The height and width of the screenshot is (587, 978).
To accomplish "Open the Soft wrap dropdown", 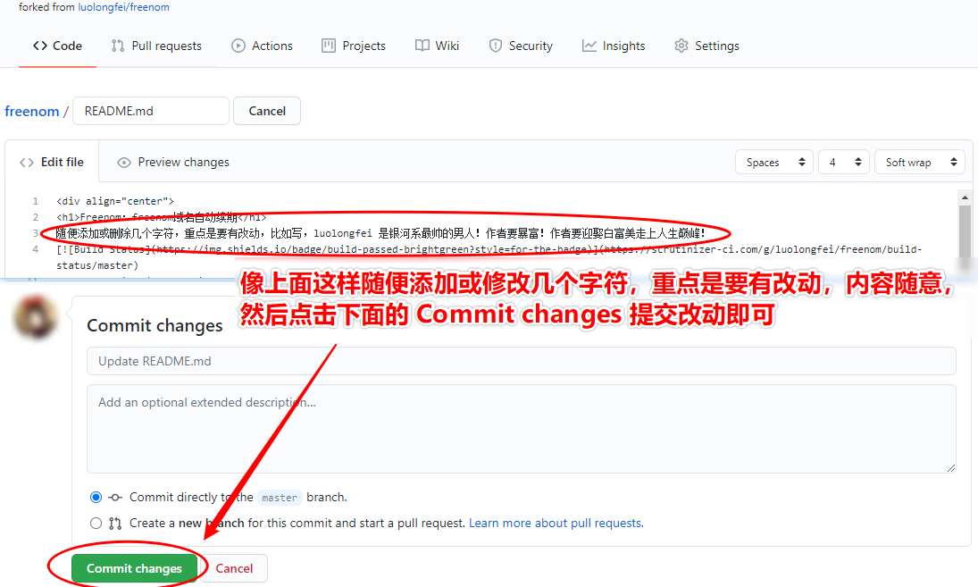I will click(x=919, y=162).
